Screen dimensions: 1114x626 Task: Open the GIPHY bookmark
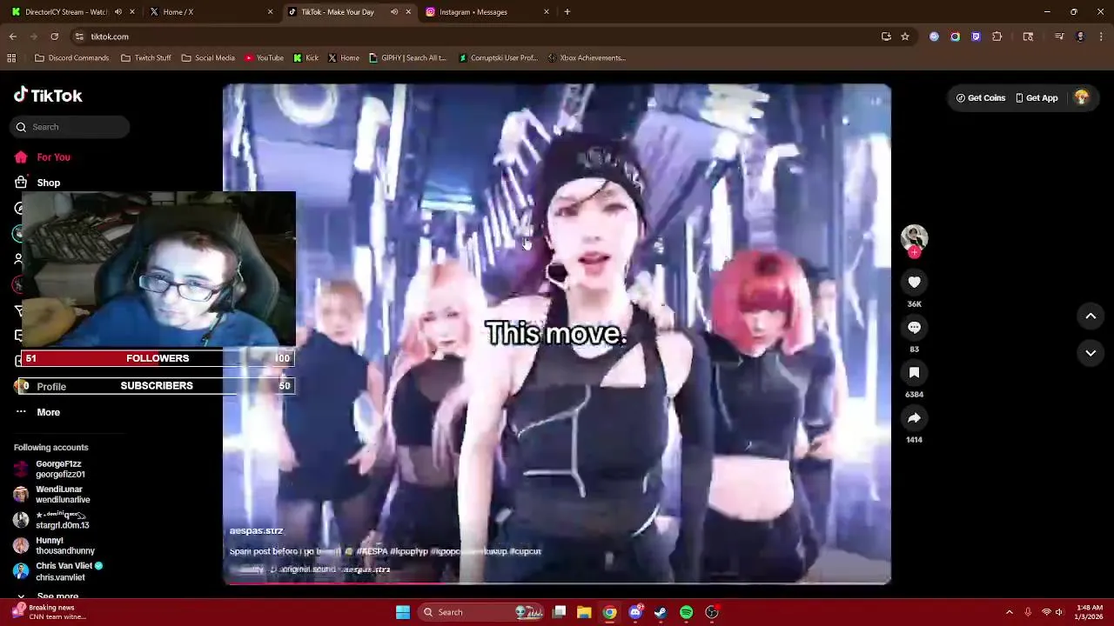[x=407, y=58]
